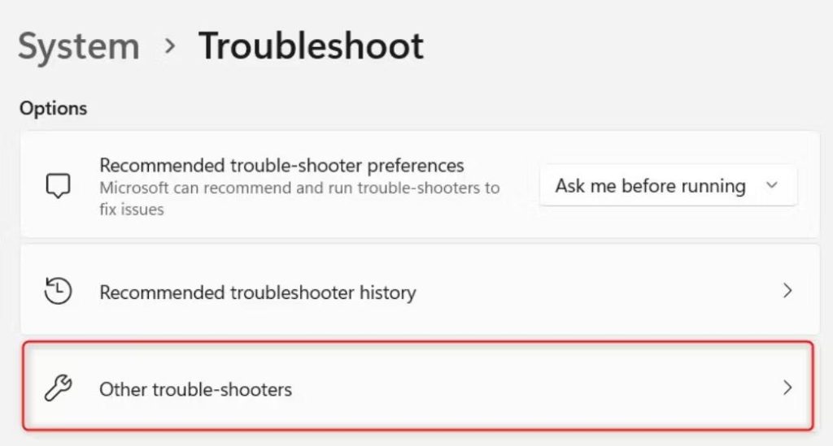Click the chevron on the Other trouble-shooters row
The height and width of the screenshot is (446, 833).
pyautogui.click(x=787, y=388)
